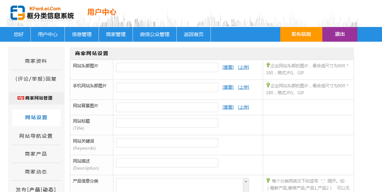Open 商家管理 in the navigation bar
Screen dimensions: 382x192
pos(116,34)
